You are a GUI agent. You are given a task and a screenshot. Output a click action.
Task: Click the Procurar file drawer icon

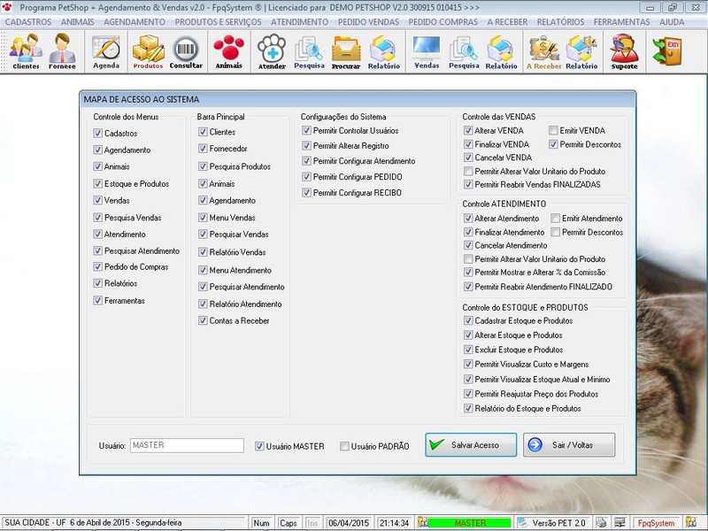[x=346, y=51]
